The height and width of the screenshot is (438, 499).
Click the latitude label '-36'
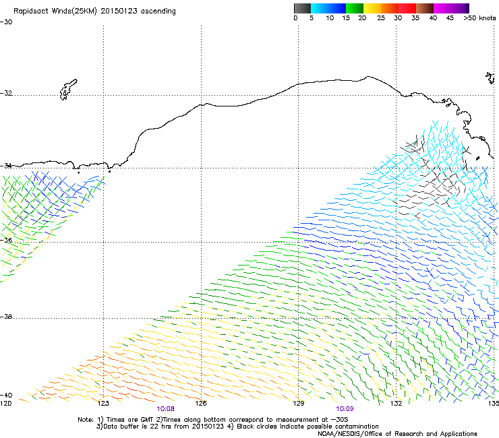tap(6, 240)
